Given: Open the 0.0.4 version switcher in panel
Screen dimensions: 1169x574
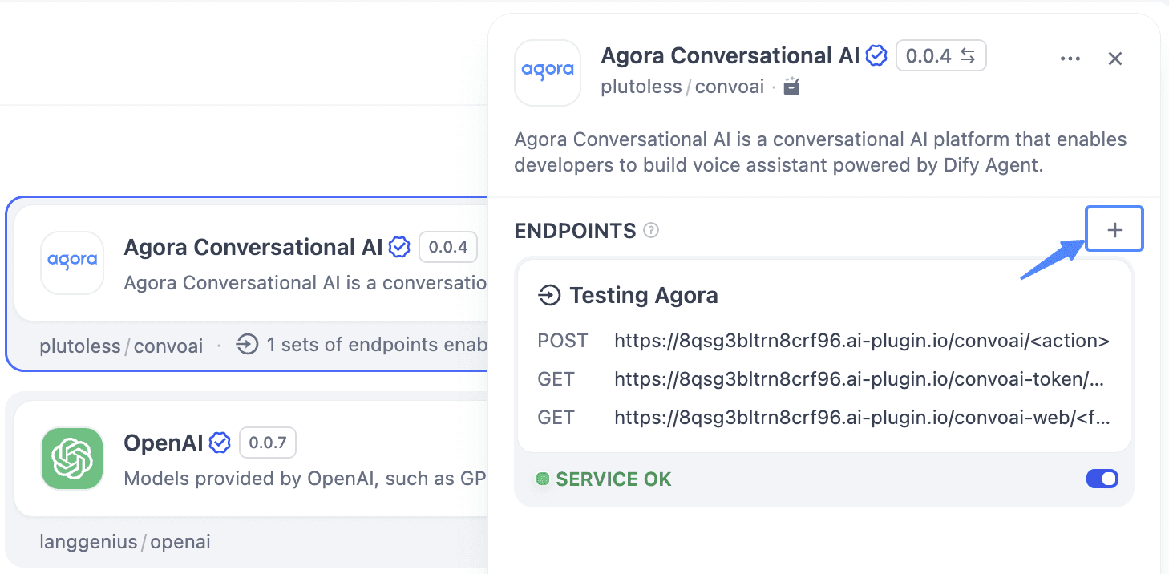Looking at the screenshot, I should pyautogui.click(x=940, y=56).
